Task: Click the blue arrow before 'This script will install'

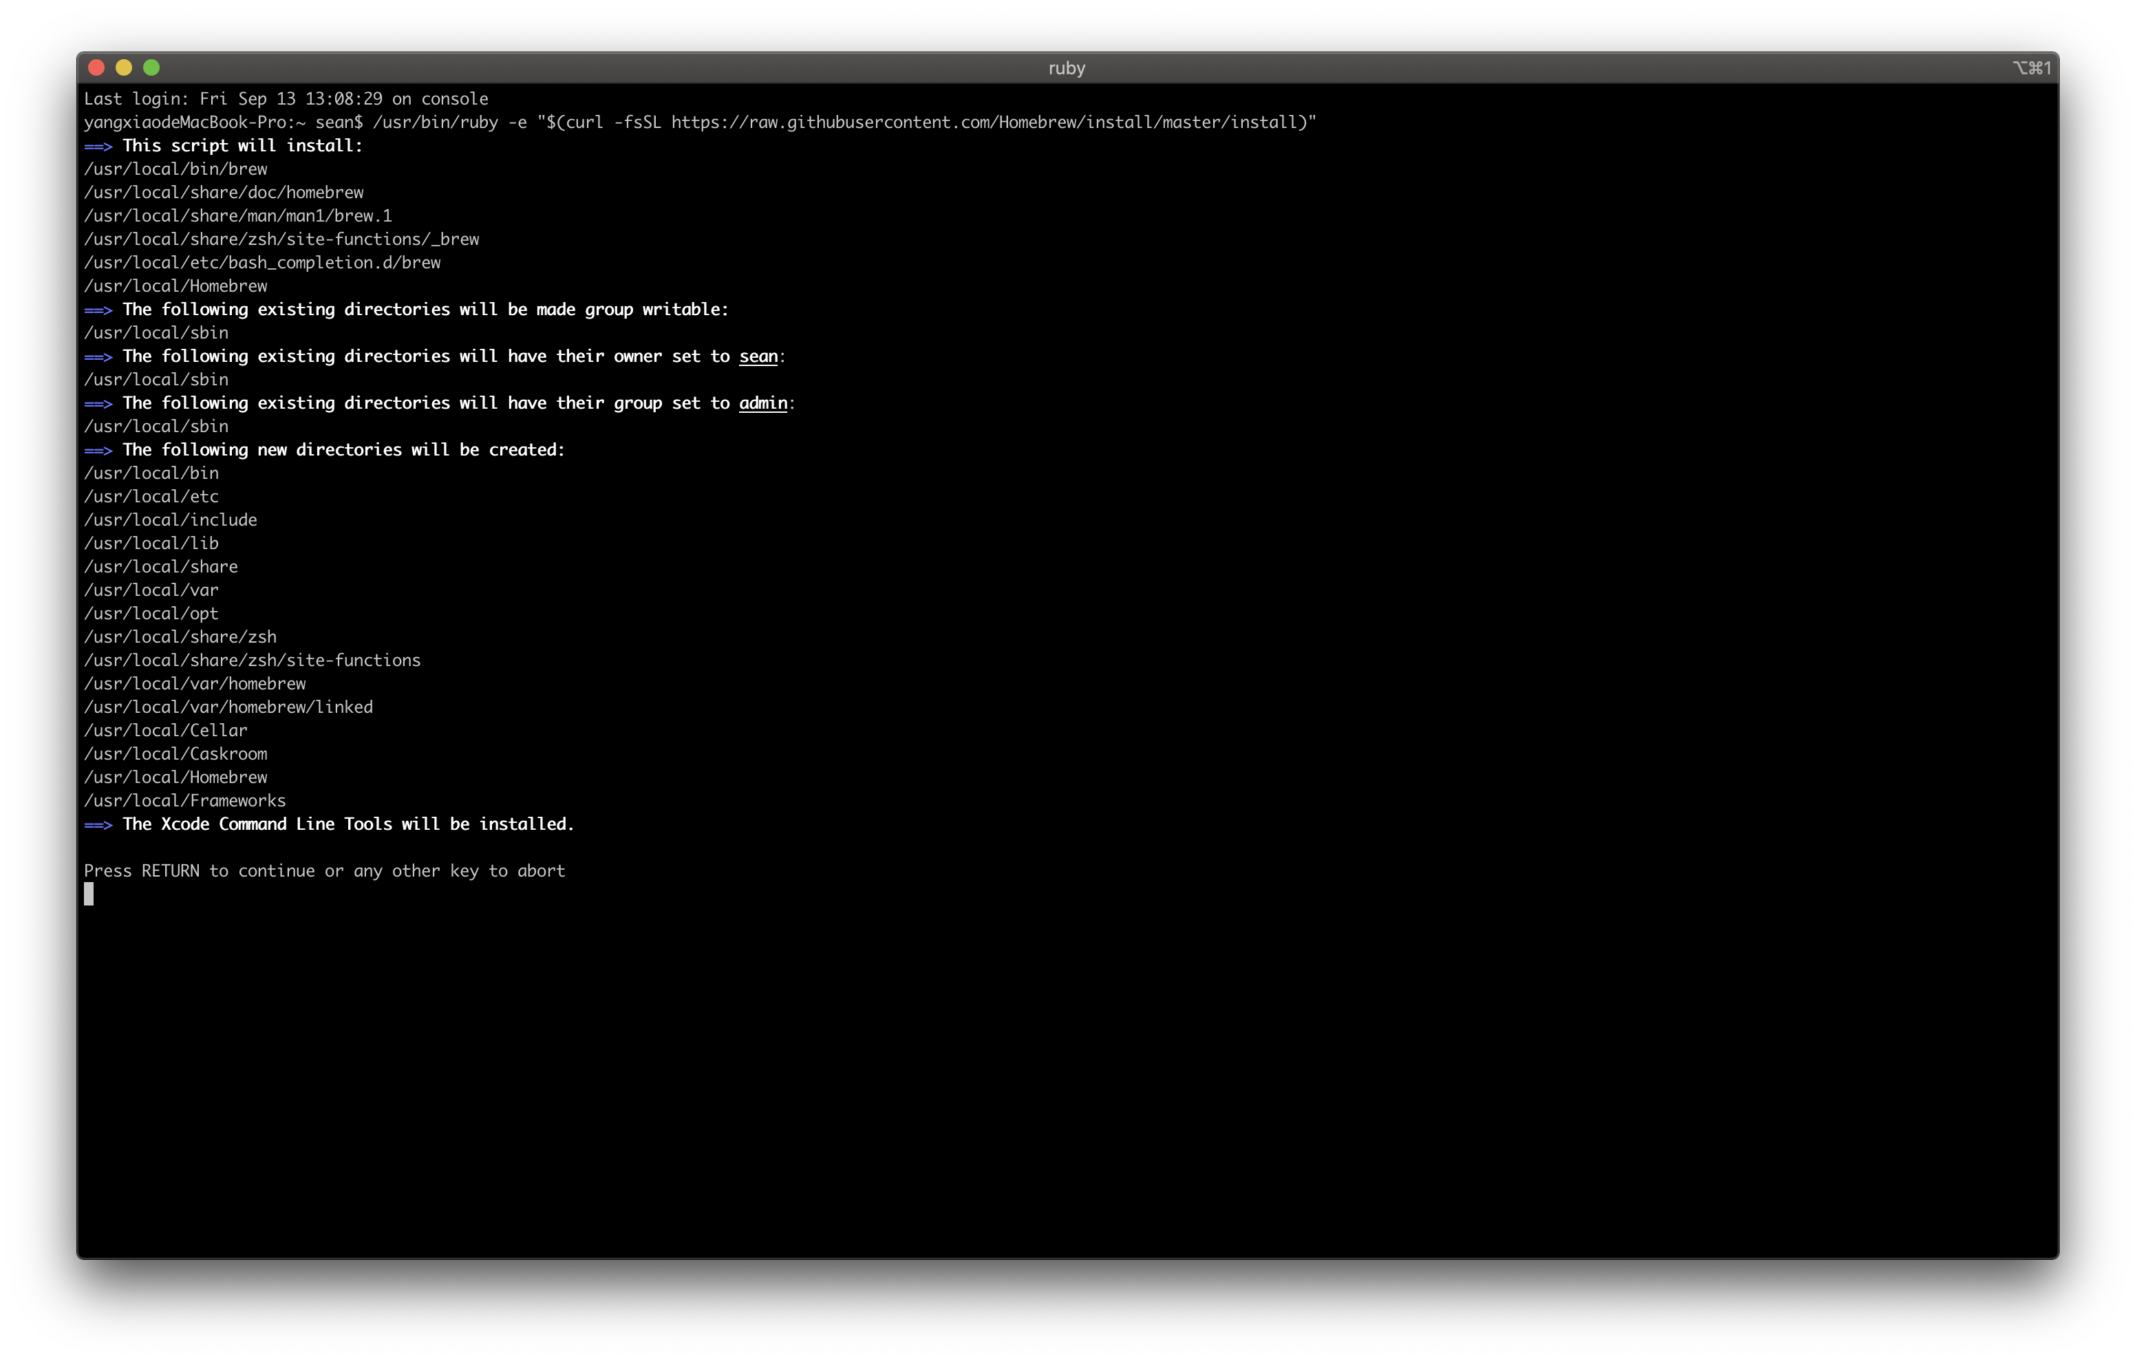Action: [x=98, y=147]
